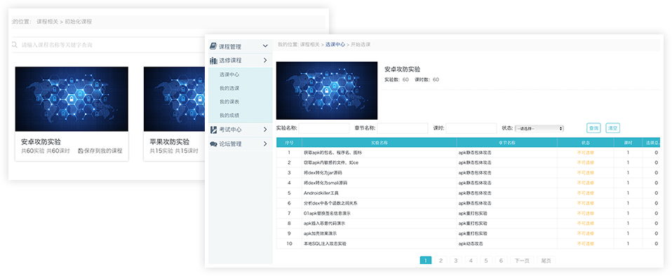The width and height of the screenshot is (672, 276).
Task: Click the 考试中心 icon in sidebar
Action: coord(213,129)
